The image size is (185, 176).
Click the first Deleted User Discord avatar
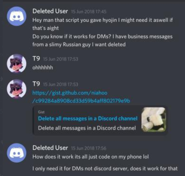click(x=17, y=16)
